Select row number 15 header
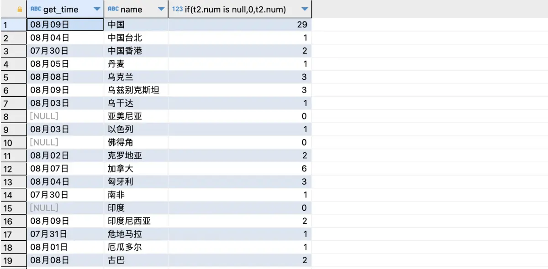The height and width of the screenshot is (269, 548). (13, 208)
